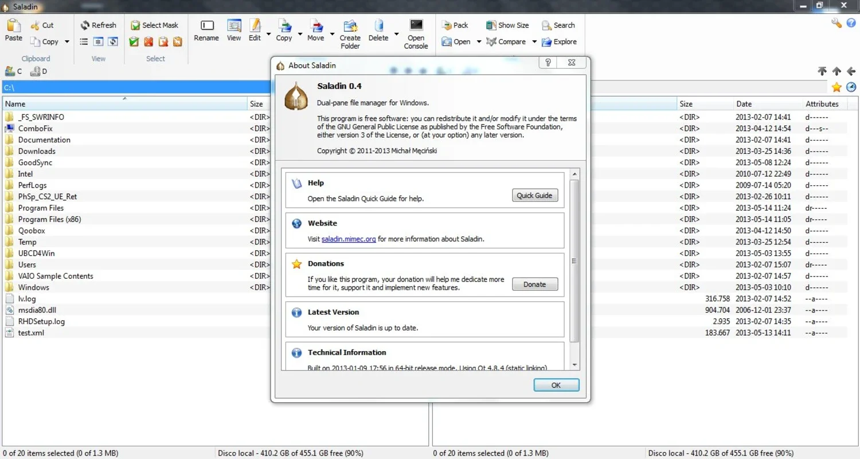Click the Quick Guide button

click(534, 196)
